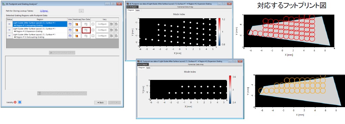Select the Region #2 Expansion Grating row
Image resolution: width=345 pixels, height=124 pixels.
tap(40, 30)
